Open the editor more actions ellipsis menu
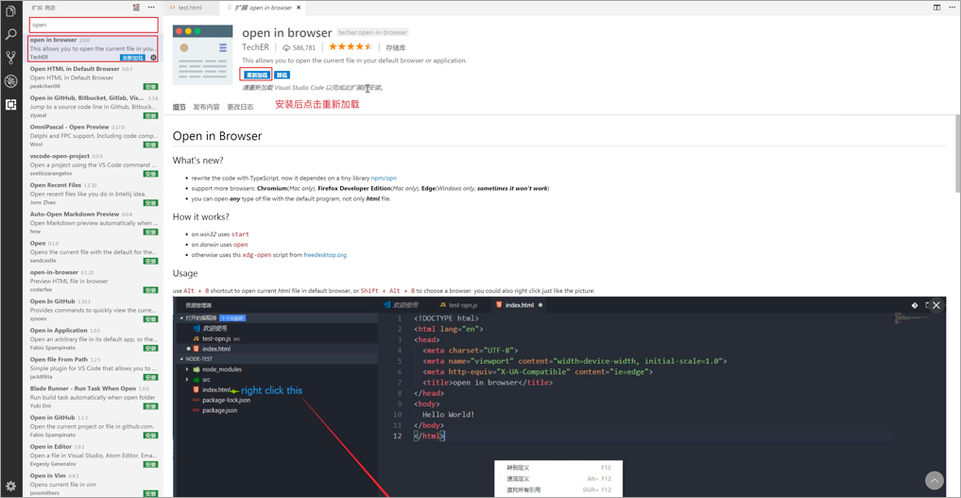Screen dimensions: 961x498 [x=952, y=8]
